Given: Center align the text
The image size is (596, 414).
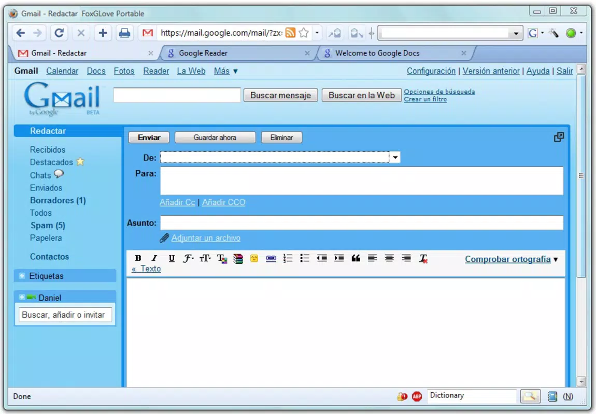Looking at the screenshot, I should click(x=389, y=258).
